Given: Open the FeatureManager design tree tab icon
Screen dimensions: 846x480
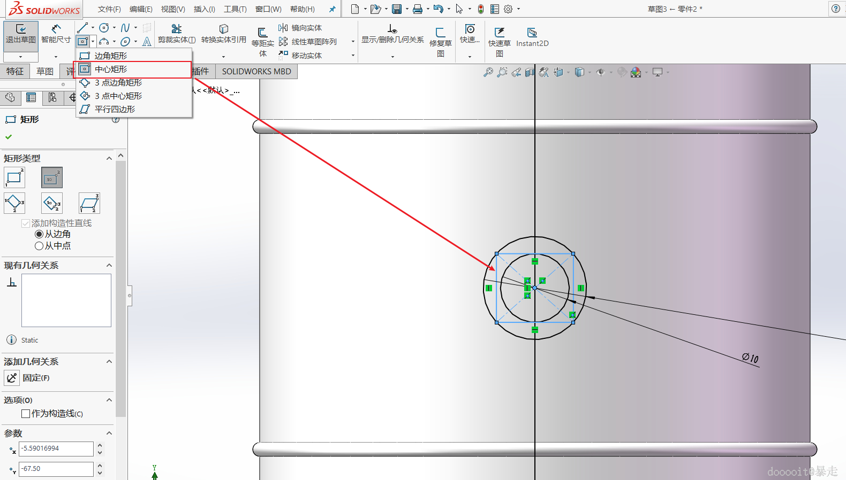Looking at the screenshot, I should [10, 97].
